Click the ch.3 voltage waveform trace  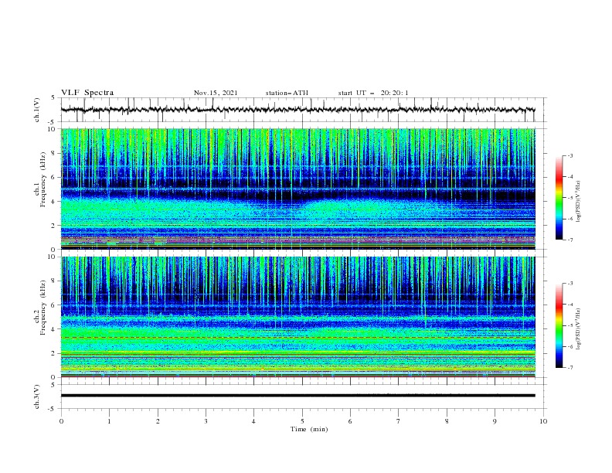coord(298,396)
